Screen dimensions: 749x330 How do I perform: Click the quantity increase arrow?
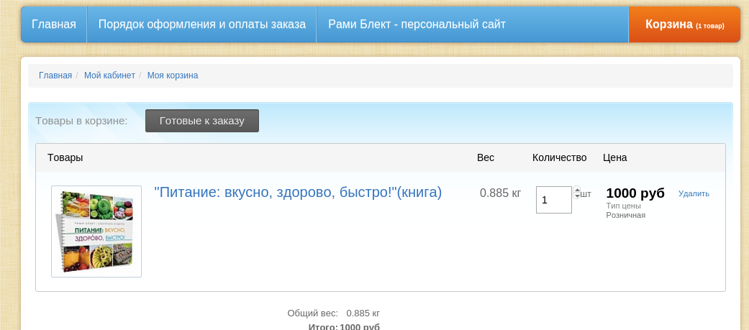pyautogui.click(x=576, y=191)
